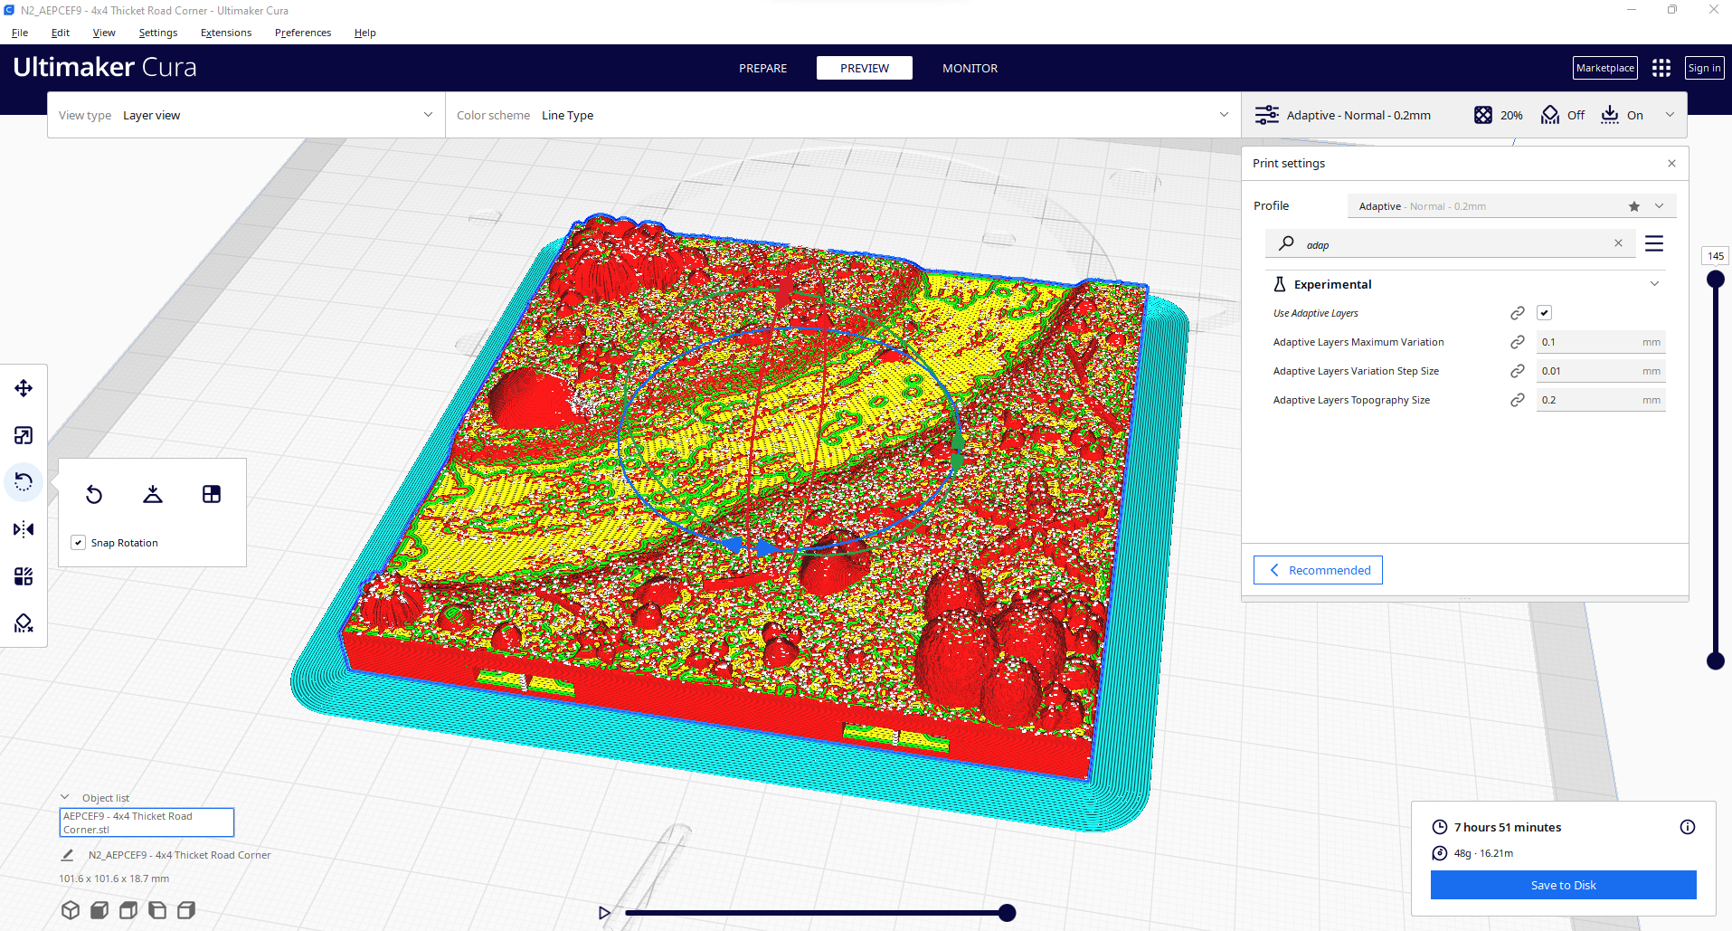The height and width of the screenshot is (931, 1732).
Task: Open the Profile dropdown
Action: [x=1511, y=206]
